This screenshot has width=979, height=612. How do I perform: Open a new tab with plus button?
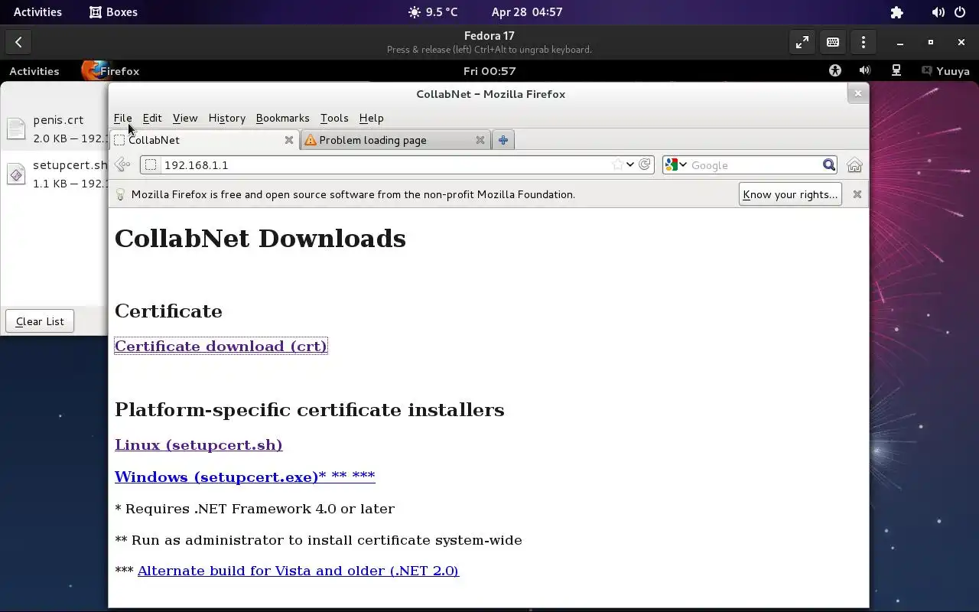pos(503,140)
